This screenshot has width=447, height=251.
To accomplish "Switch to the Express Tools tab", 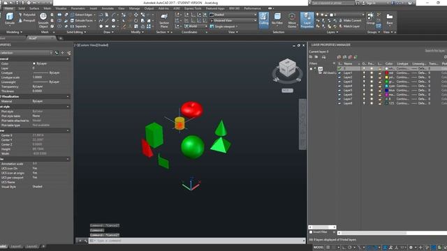I will [x=193, y=8].
